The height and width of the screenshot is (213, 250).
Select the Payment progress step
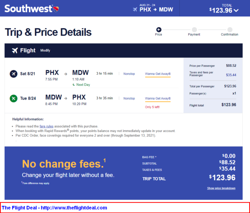(x=194, y=32)
